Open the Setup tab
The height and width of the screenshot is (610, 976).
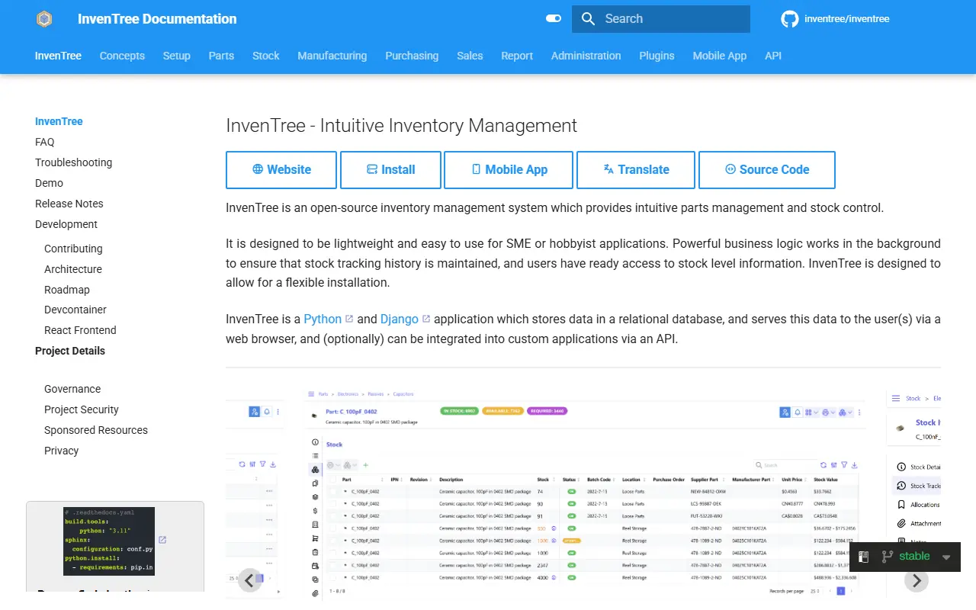(x=177, y=56)
